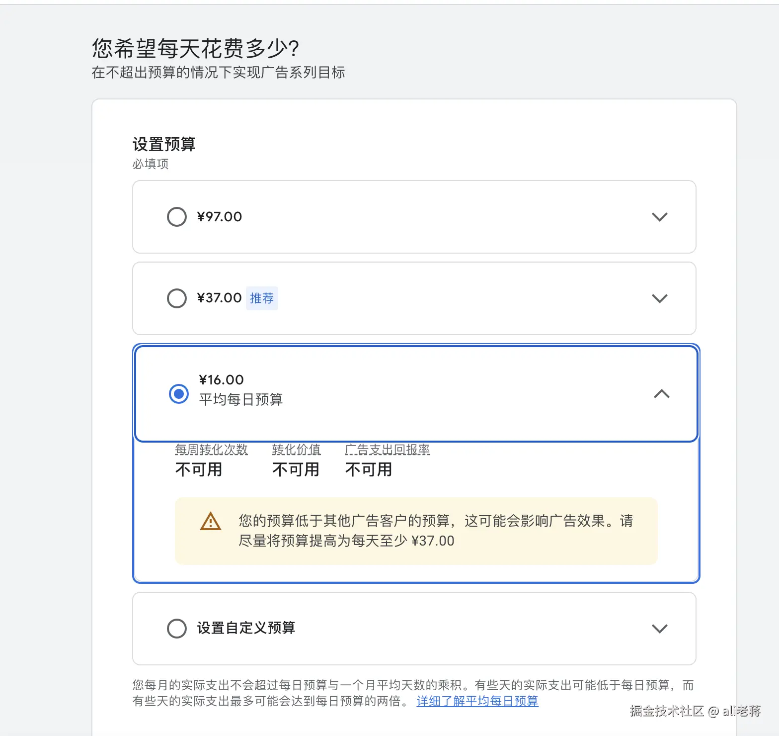Click the 转化价值 metric label
779x736 pixels.
296,450
